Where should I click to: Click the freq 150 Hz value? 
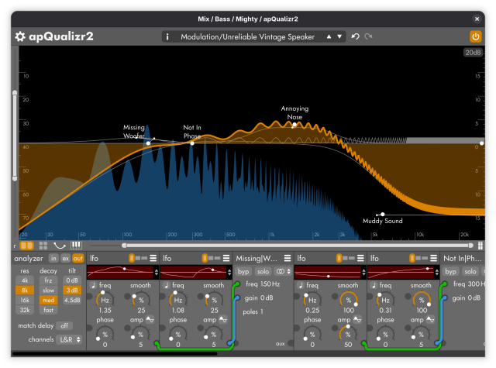(270, 284)
